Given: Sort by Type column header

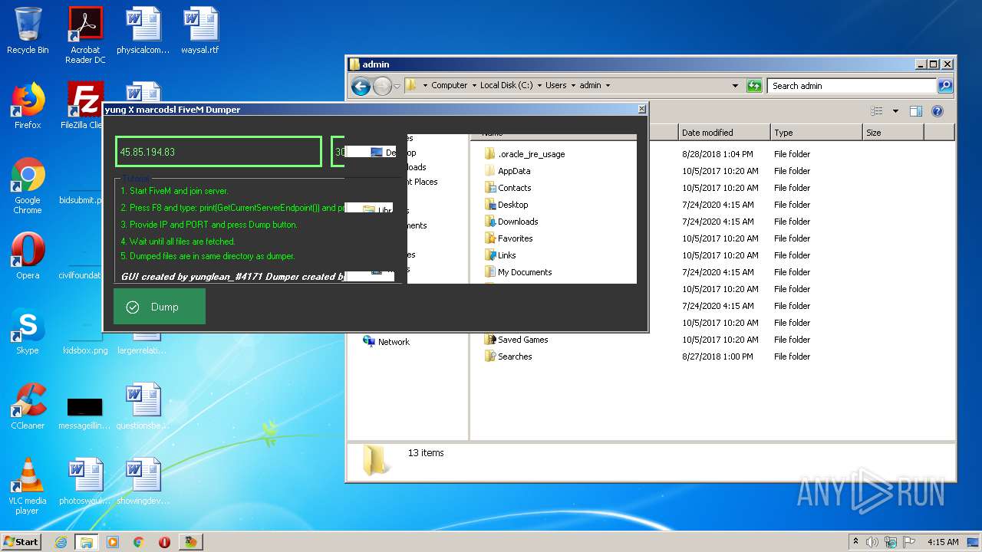Looking at the screenshot, I should [816, 133].
